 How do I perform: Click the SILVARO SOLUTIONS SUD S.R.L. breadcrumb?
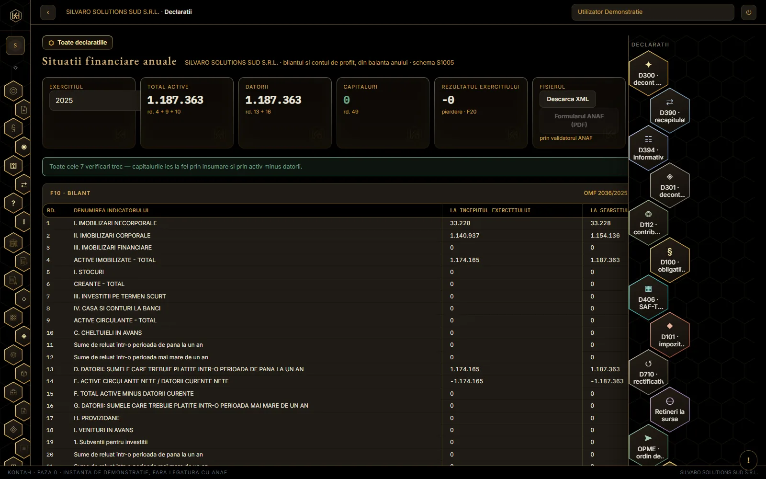(x=113, y=12)
